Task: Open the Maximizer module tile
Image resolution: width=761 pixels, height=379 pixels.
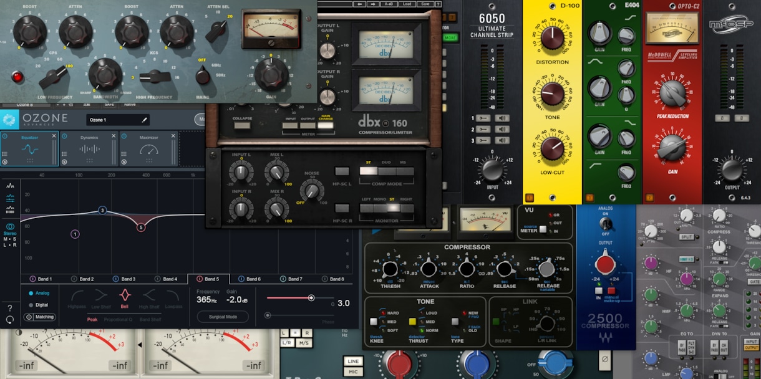Action: coord(148,149)
